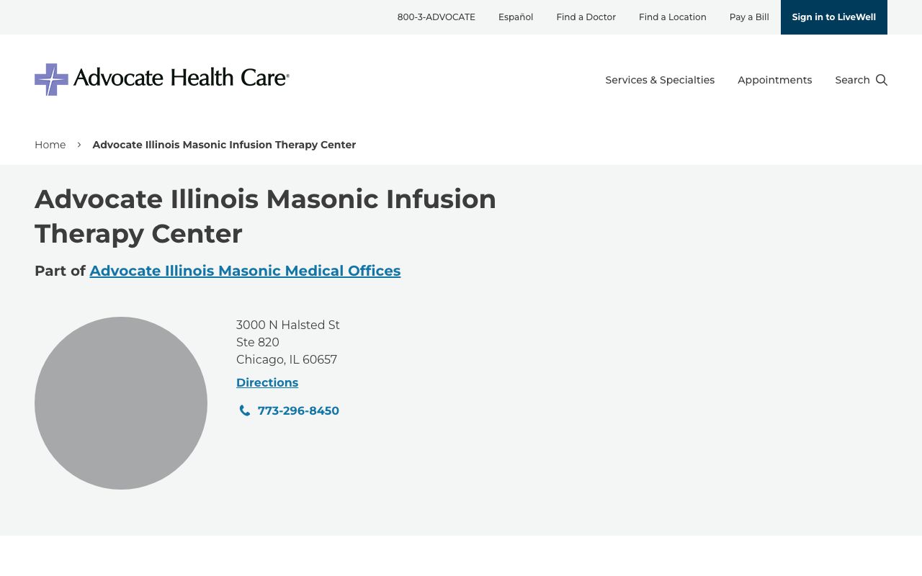Open Advocate Illinois Masonic Medical Offices page
Screen dimensions: 922x576
(x=245, y=271)
